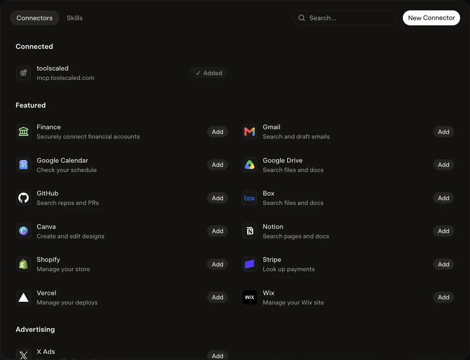Click 'Securely connect financial accounts' description
Screen dimensions: 470x360
pyautogui.click(x=88, y=137)
